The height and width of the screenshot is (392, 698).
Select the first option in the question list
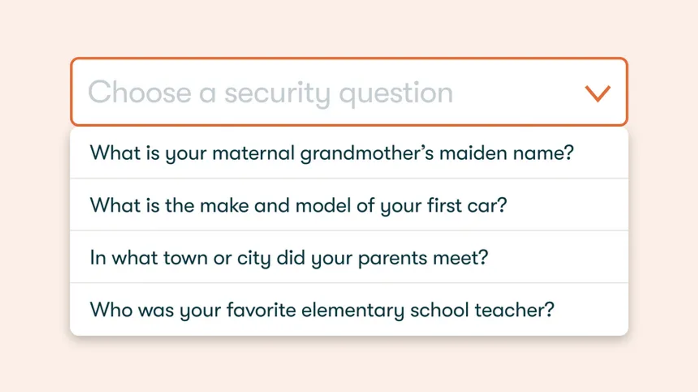pos(349,152)
